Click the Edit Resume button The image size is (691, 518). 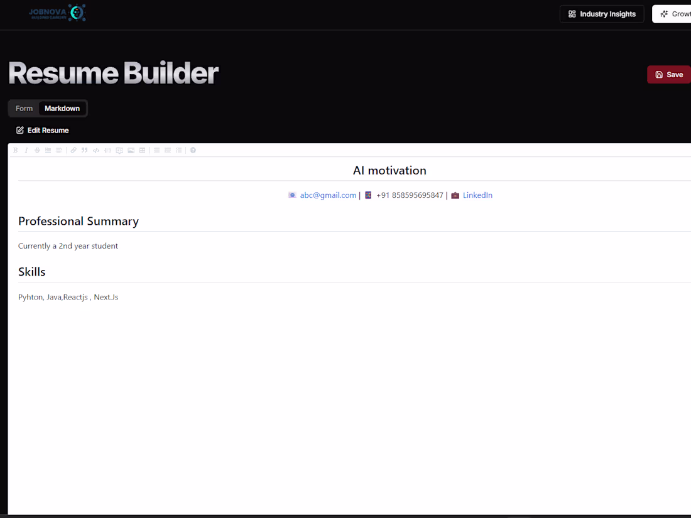[43, 131]
